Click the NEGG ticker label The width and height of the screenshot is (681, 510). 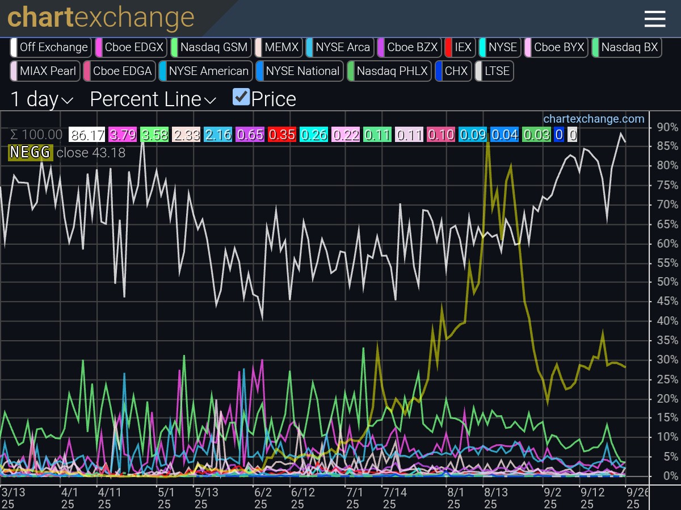click(x=30, y=152)
